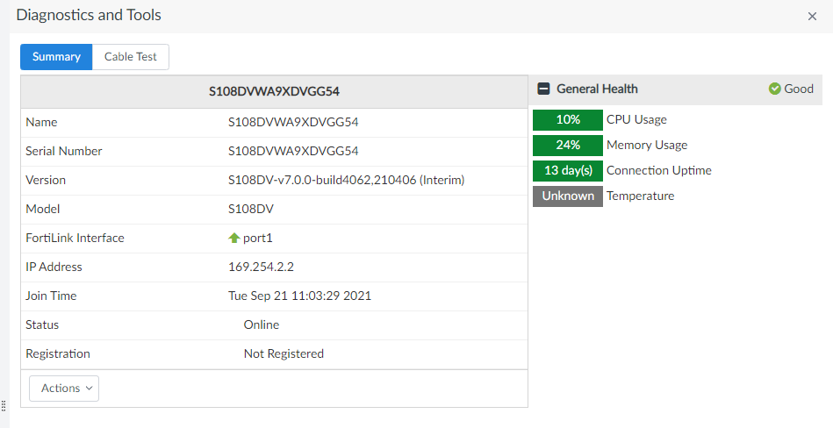The image size is (833, 428).
Task: Click the Model value S108DV
Action: (251, 209)
